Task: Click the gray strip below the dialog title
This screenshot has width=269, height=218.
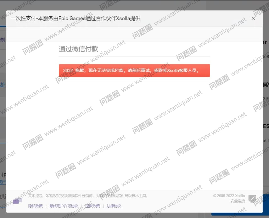Action: coord(134,34)
